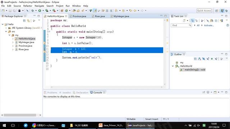Click Collapse All icon in Outline toolbar
This screenshot has width=230, height=129.
[195, 59]
